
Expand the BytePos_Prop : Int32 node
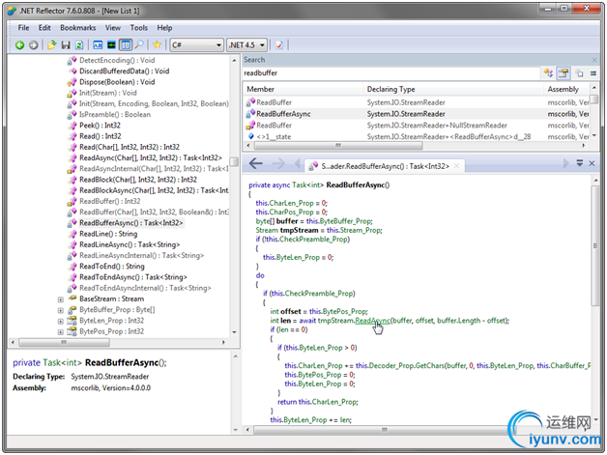60,332
